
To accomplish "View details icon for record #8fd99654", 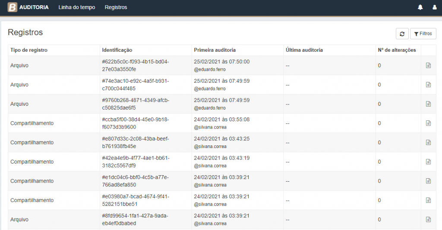I will pos(428,220).
